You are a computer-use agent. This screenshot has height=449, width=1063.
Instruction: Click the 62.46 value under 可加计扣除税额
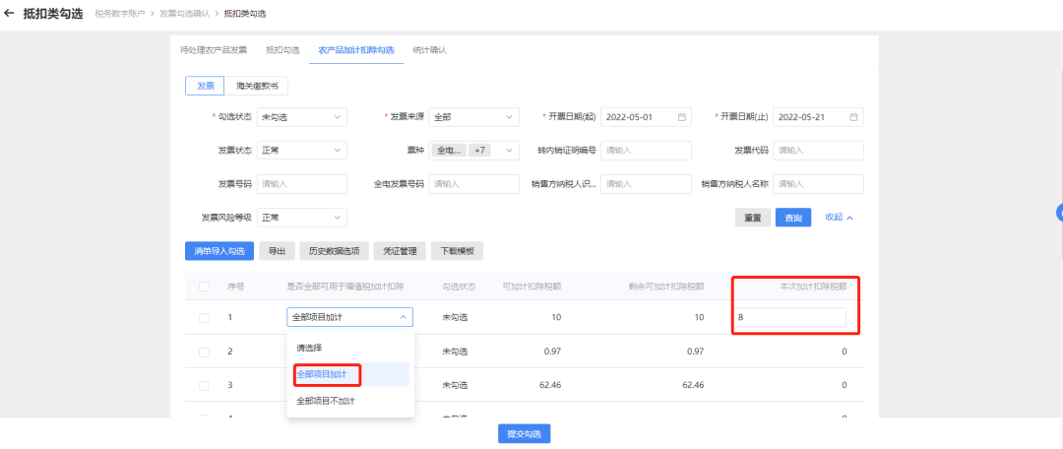tap(549, 385)
